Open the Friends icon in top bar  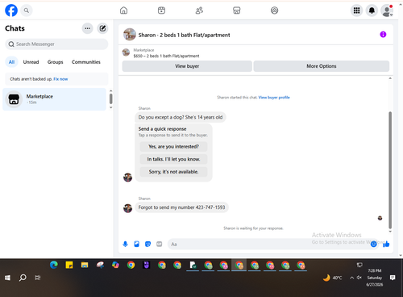pyautogui.click(x=199, y=10)
